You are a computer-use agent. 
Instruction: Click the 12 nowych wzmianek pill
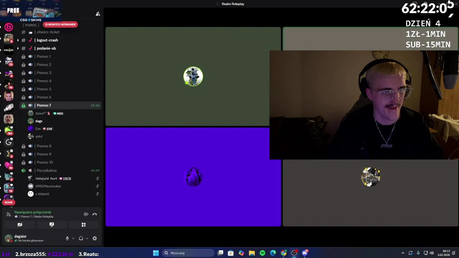[x=60, y=24]
